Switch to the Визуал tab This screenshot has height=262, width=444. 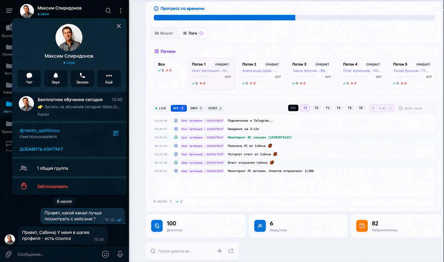(164, 33)
